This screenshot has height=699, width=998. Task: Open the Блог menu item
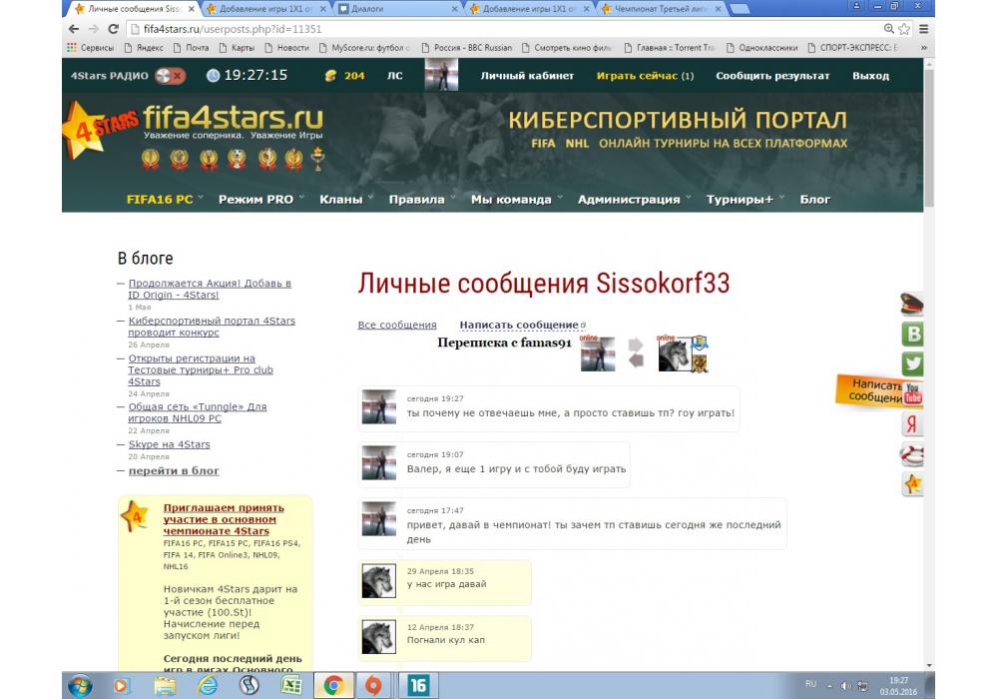(x=814, y=199)
